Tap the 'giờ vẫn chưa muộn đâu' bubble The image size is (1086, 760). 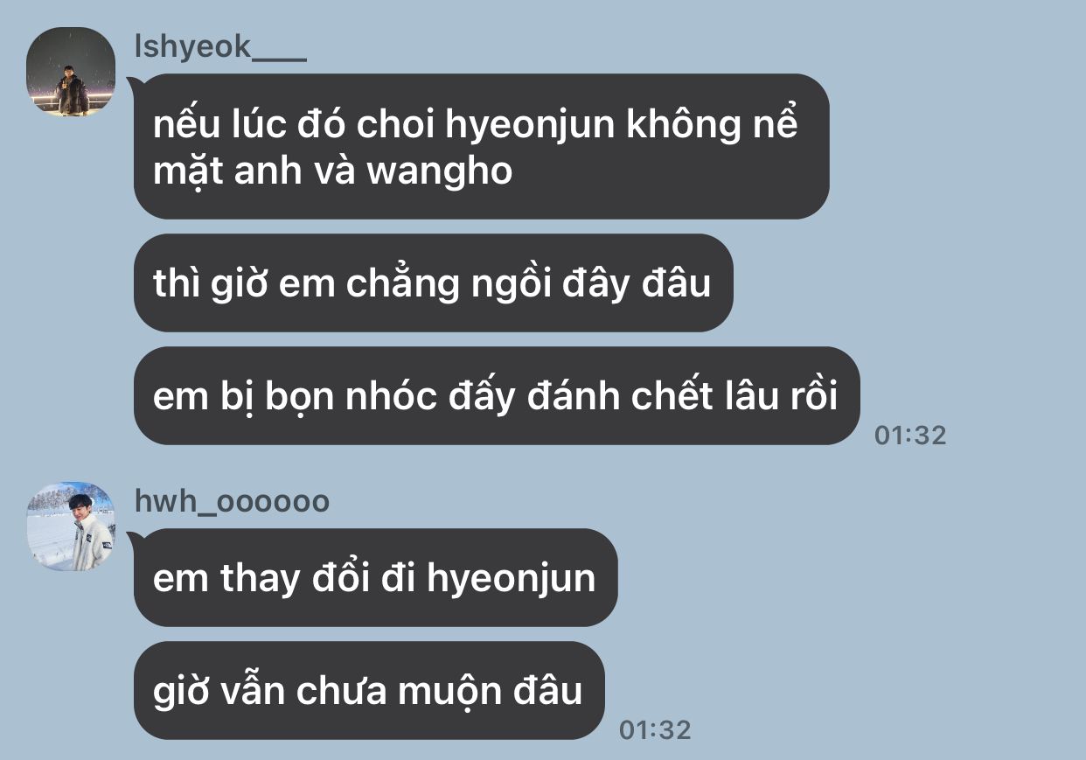[x=369, y=690]
